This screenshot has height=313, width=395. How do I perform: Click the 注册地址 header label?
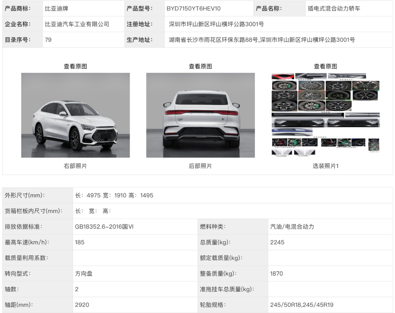coord(139,24)
